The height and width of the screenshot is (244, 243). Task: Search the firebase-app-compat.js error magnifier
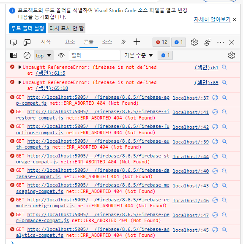point(224,98)
